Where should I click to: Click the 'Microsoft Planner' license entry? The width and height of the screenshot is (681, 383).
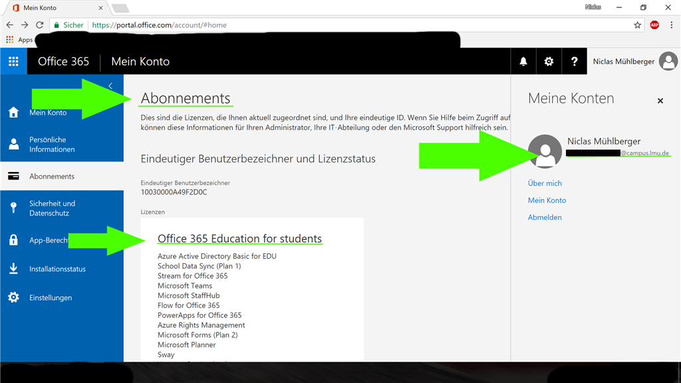(x=187, y=345)
